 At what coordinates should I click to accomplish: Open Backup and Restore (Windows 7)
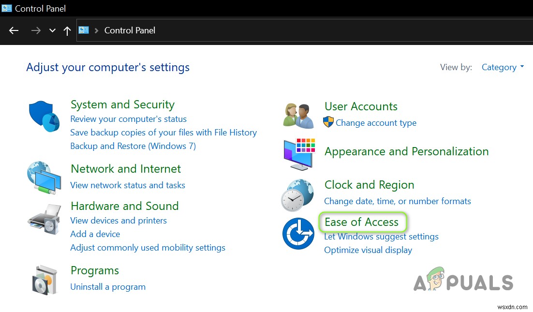coord(133,146)
